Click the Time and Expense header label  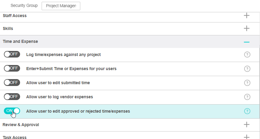[x=20, y=42]
